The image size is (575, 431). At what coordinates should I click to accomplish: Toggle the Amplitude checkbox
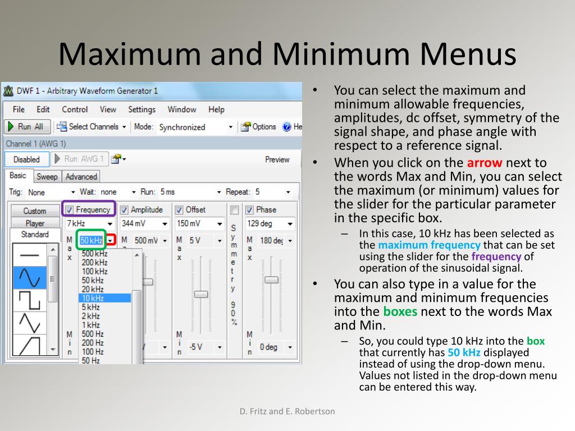(x=124, y=210)
